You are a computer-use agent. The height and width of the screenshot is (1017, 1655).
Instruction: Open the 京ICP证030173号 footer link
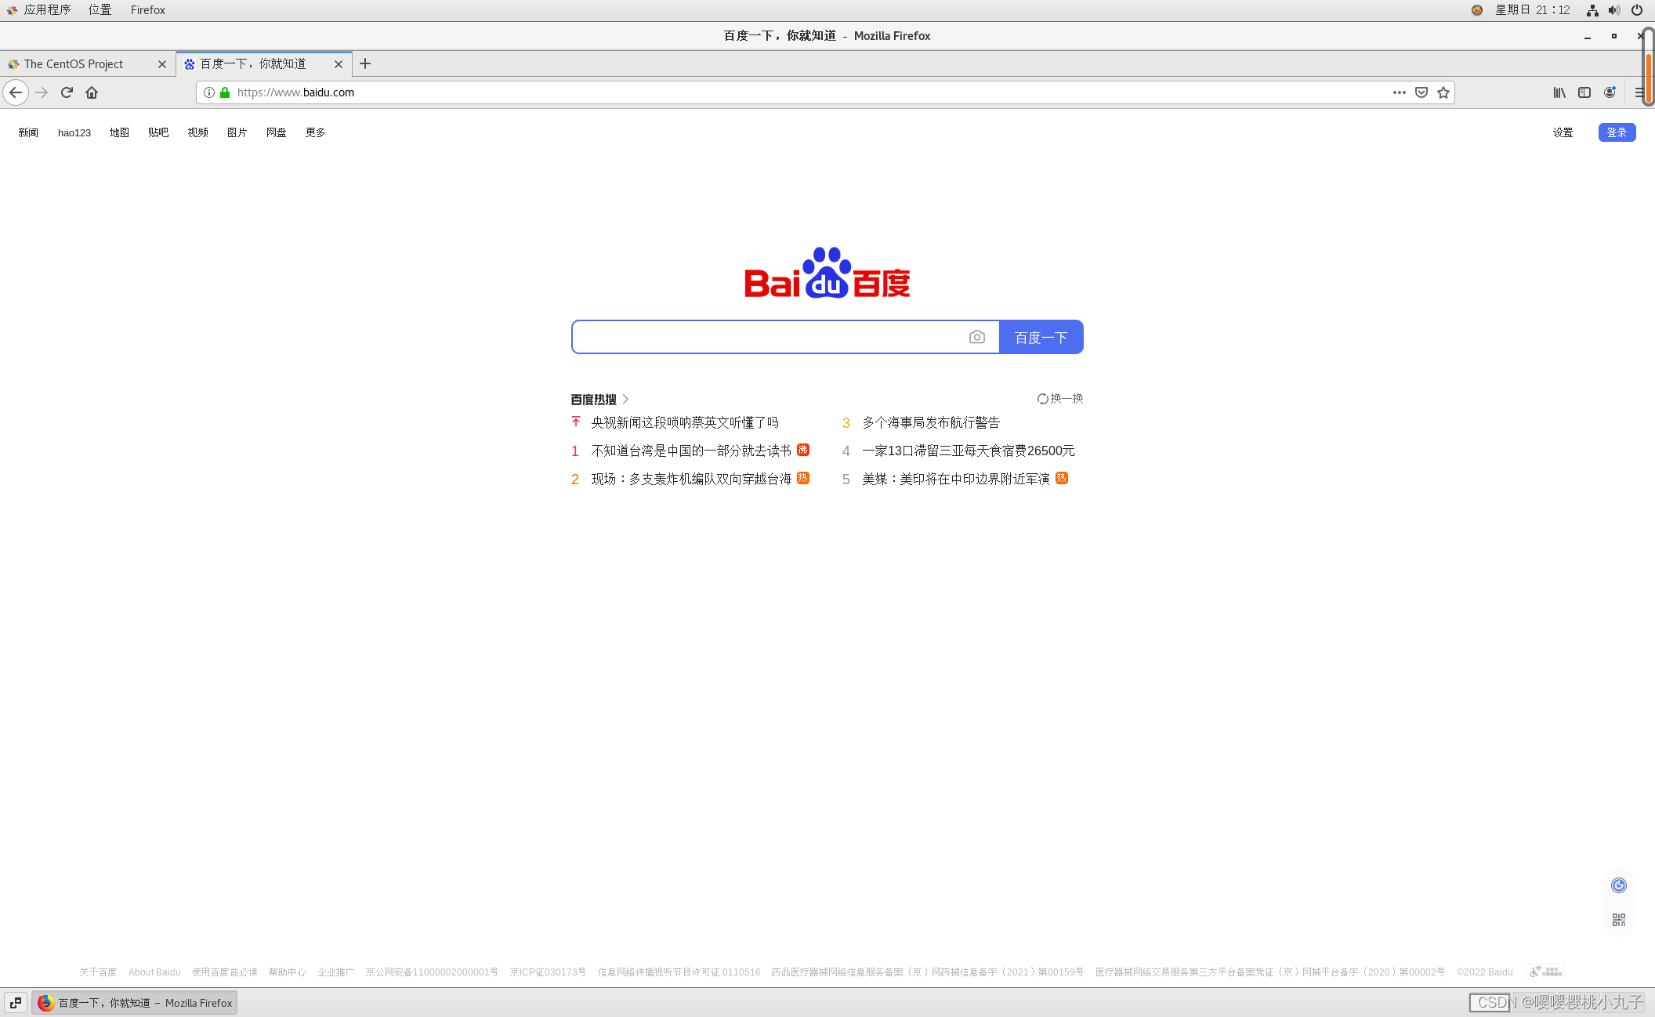[x=548, y=972]
